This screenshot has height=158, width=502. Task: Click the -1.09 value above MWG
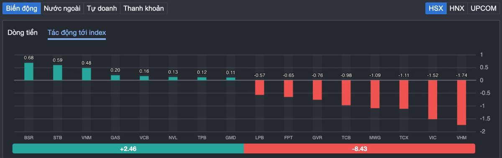point(375,75)
